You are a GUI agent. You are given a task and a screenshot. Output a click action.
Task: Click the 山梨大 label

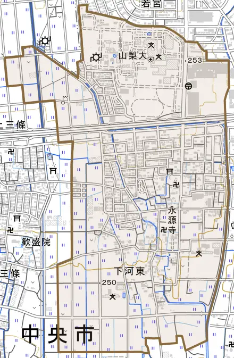point(132,56)
